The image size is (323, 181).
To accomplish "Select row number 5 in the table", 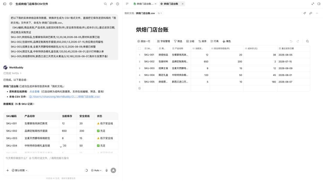I will click(139, 82).
